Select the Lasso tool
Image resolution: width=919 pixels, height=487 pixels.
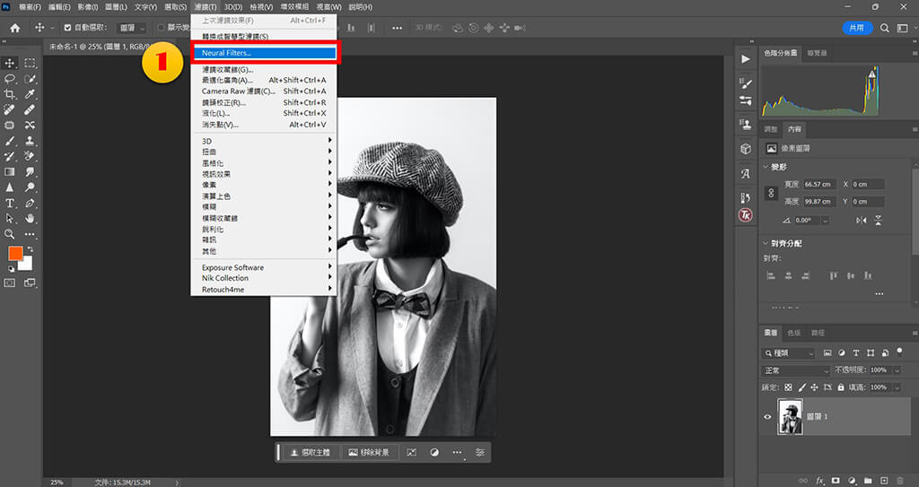[x=10, y=79]
